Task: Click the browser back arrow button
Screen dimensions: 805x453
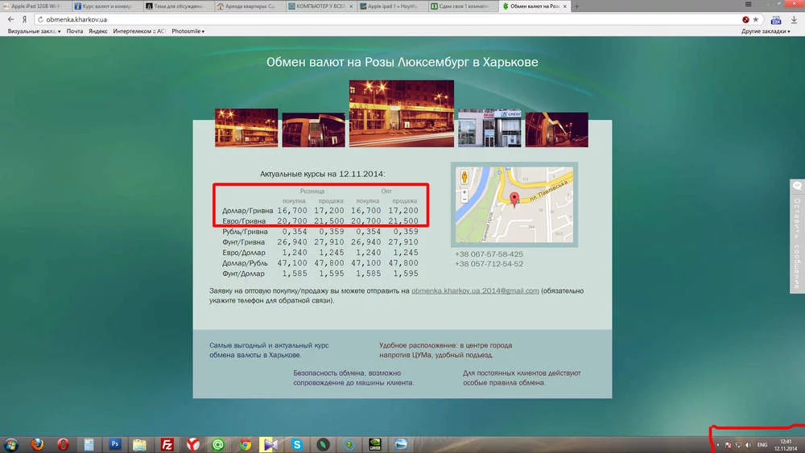Action: 10,19
